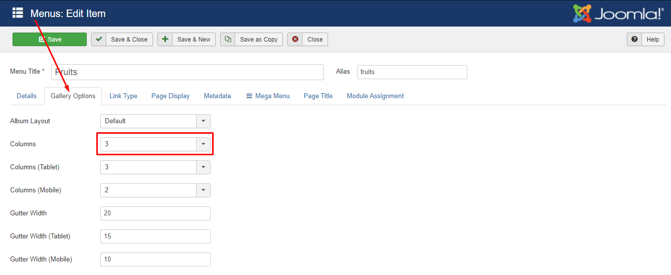Click the Save & New label
The width and height of the screenshot is (671, 275).
(194, 40)
